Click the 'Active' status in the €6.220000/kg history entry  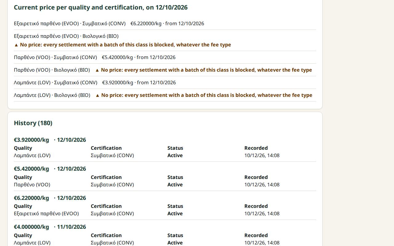click(175, 214)
